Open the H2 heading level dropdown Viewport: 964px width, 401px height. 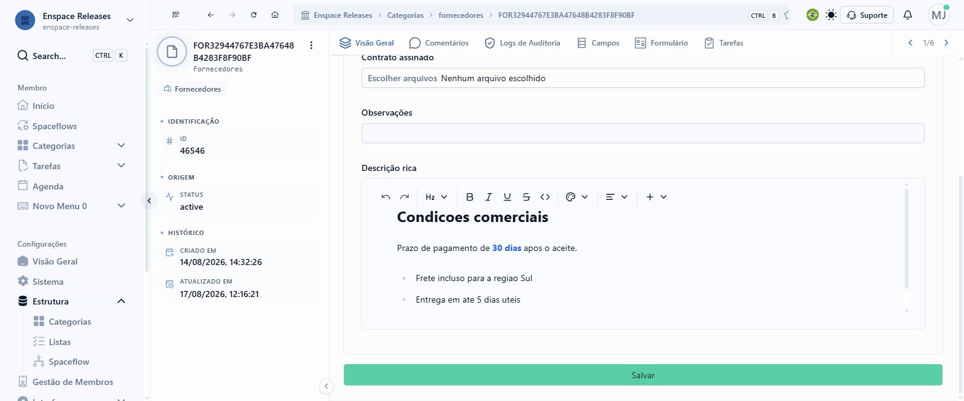[437, 197]
